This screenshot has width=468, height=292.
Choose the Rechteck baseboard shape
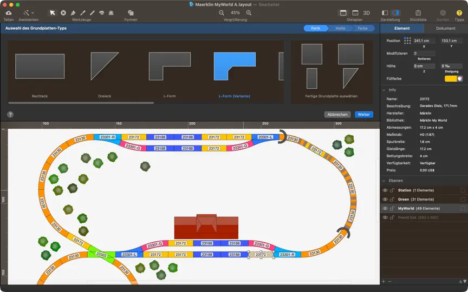(x=40, y=66)
